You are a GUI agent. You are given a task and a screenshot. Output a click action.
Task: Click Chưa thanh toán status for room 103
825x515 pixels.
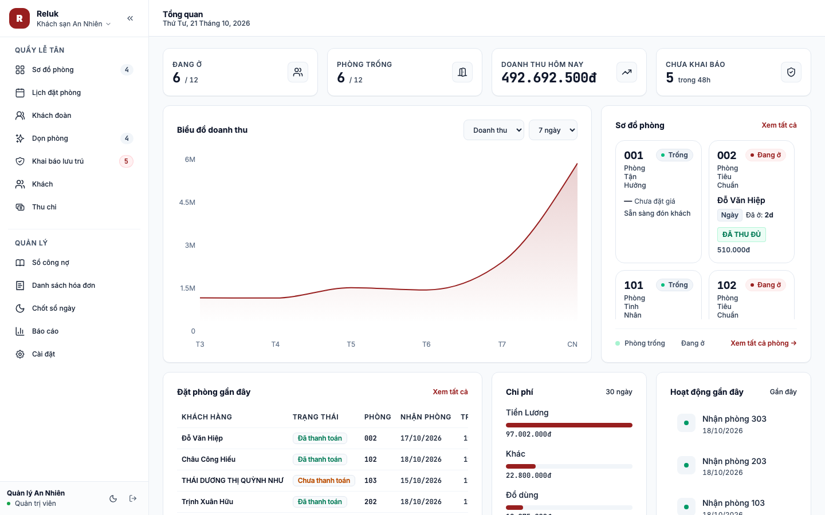pos(324,481)
